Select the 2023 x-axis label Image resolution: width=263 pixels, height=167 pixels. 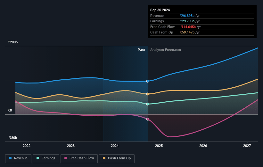(x=71, y=146)
